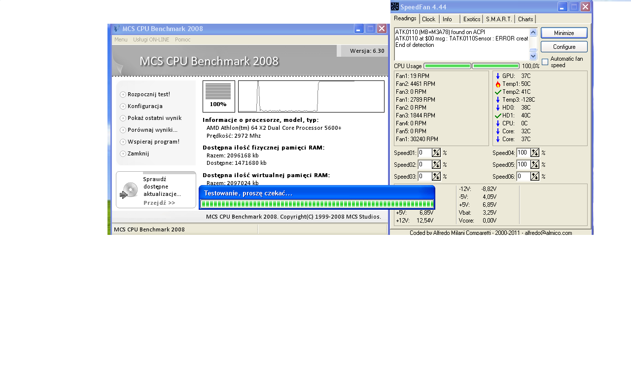Open the Exotics tab
This screenshot has width=631, height=379.
tap(472, 19)
